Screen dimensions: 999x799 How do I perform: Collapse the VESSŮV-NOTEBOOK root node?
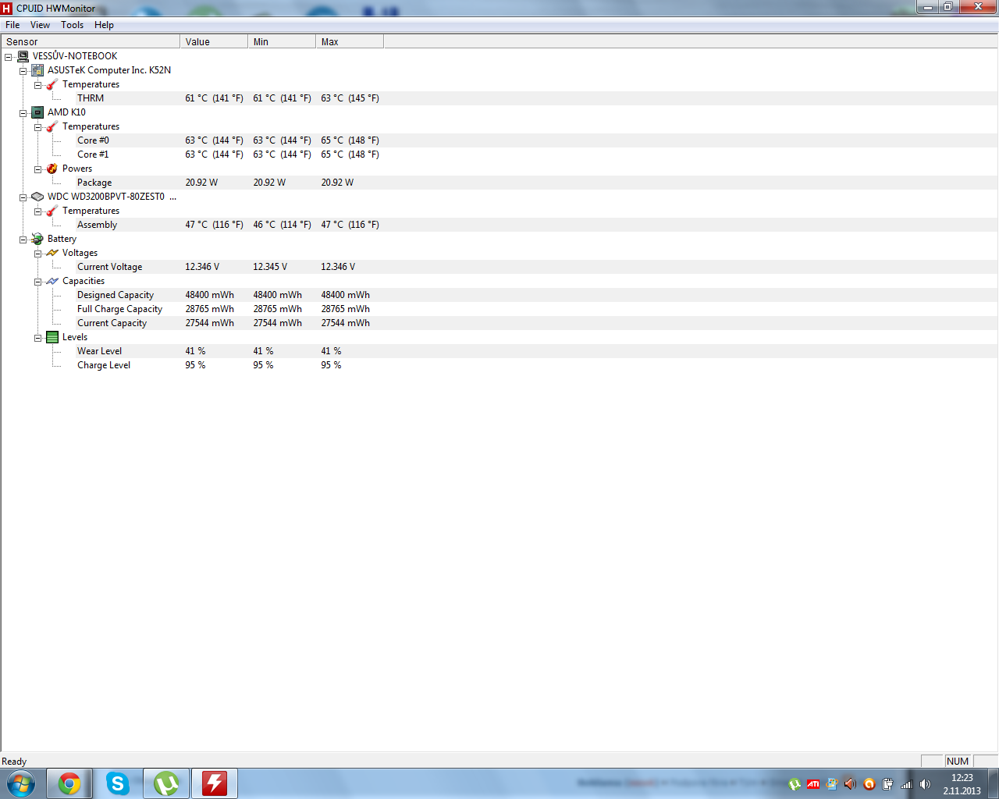tap(9, 57)
